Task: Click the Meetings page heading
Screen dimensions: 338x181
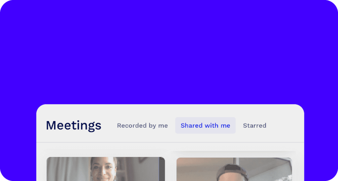Action: point(74,125)
